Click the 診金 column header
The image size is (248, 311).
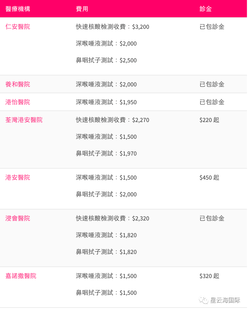pyautogui.click(x=205, y=9)
